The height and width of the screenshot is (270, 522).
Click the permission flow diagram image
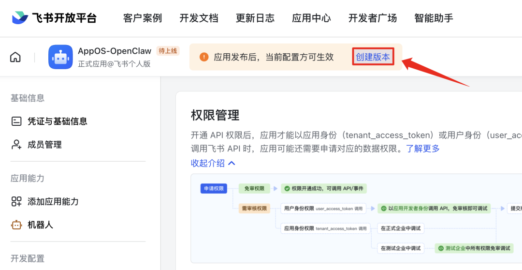tap(356, 218)
